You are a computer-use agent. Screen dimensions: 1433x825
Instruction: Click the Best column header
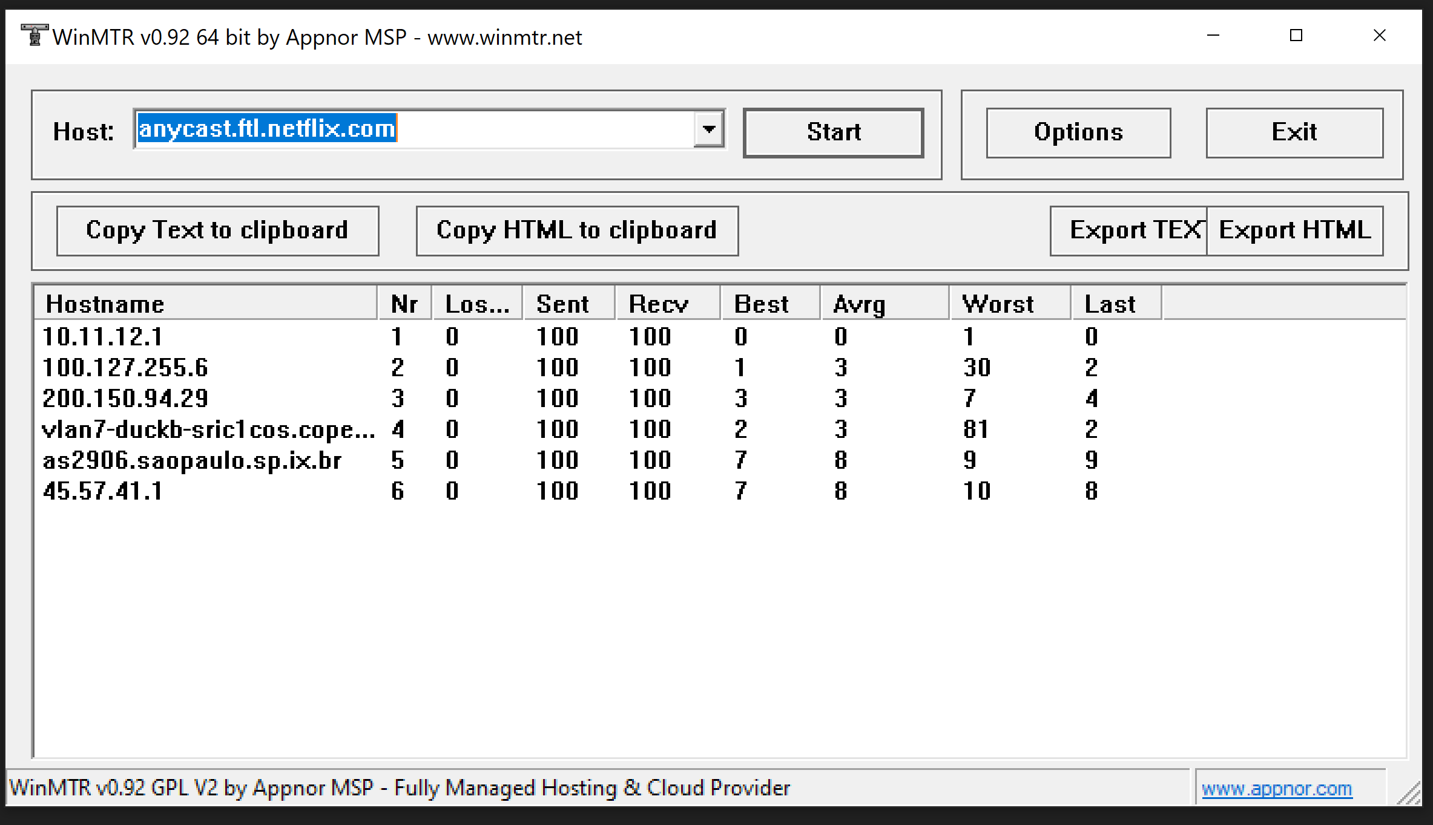coord(771,304)
